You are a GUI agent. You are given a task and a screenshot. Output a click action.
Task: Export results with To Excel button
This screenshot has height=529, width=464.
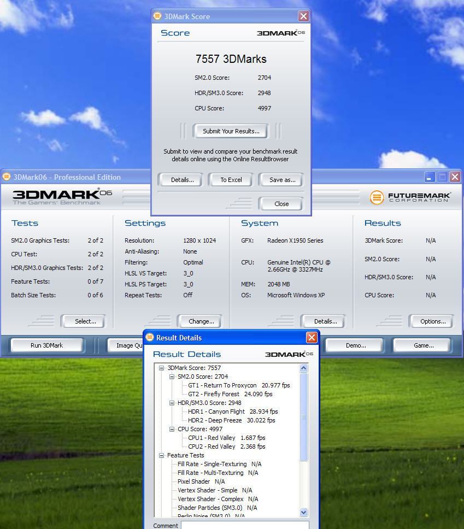click(x=231, y=180)
